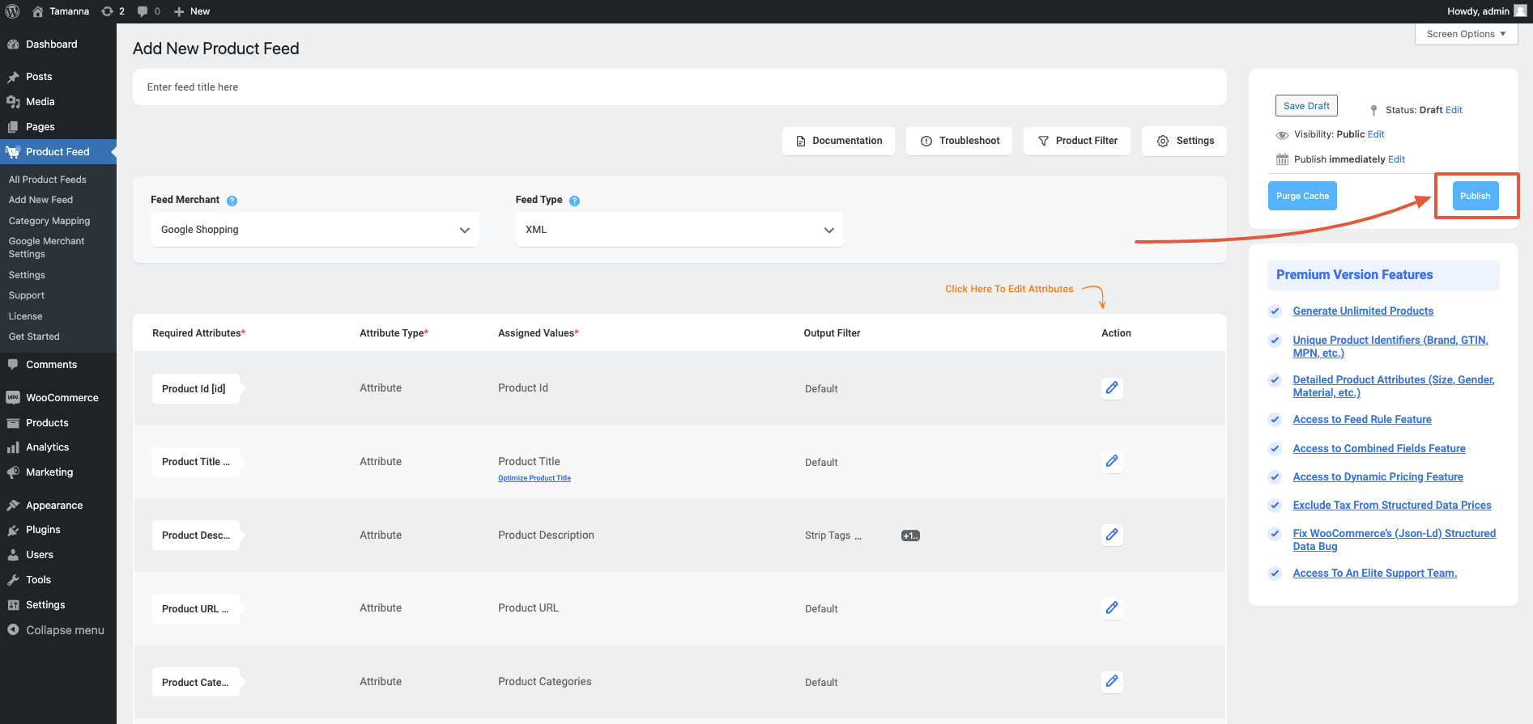Viewport: 1533px width, 724px height.
Task: Edit the Product Title row pencil icon
Action: coord(1112,462)
